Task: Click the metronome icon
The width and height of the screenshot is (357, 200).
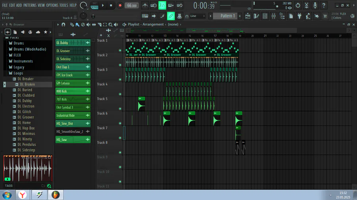Action: coord(145,5)
